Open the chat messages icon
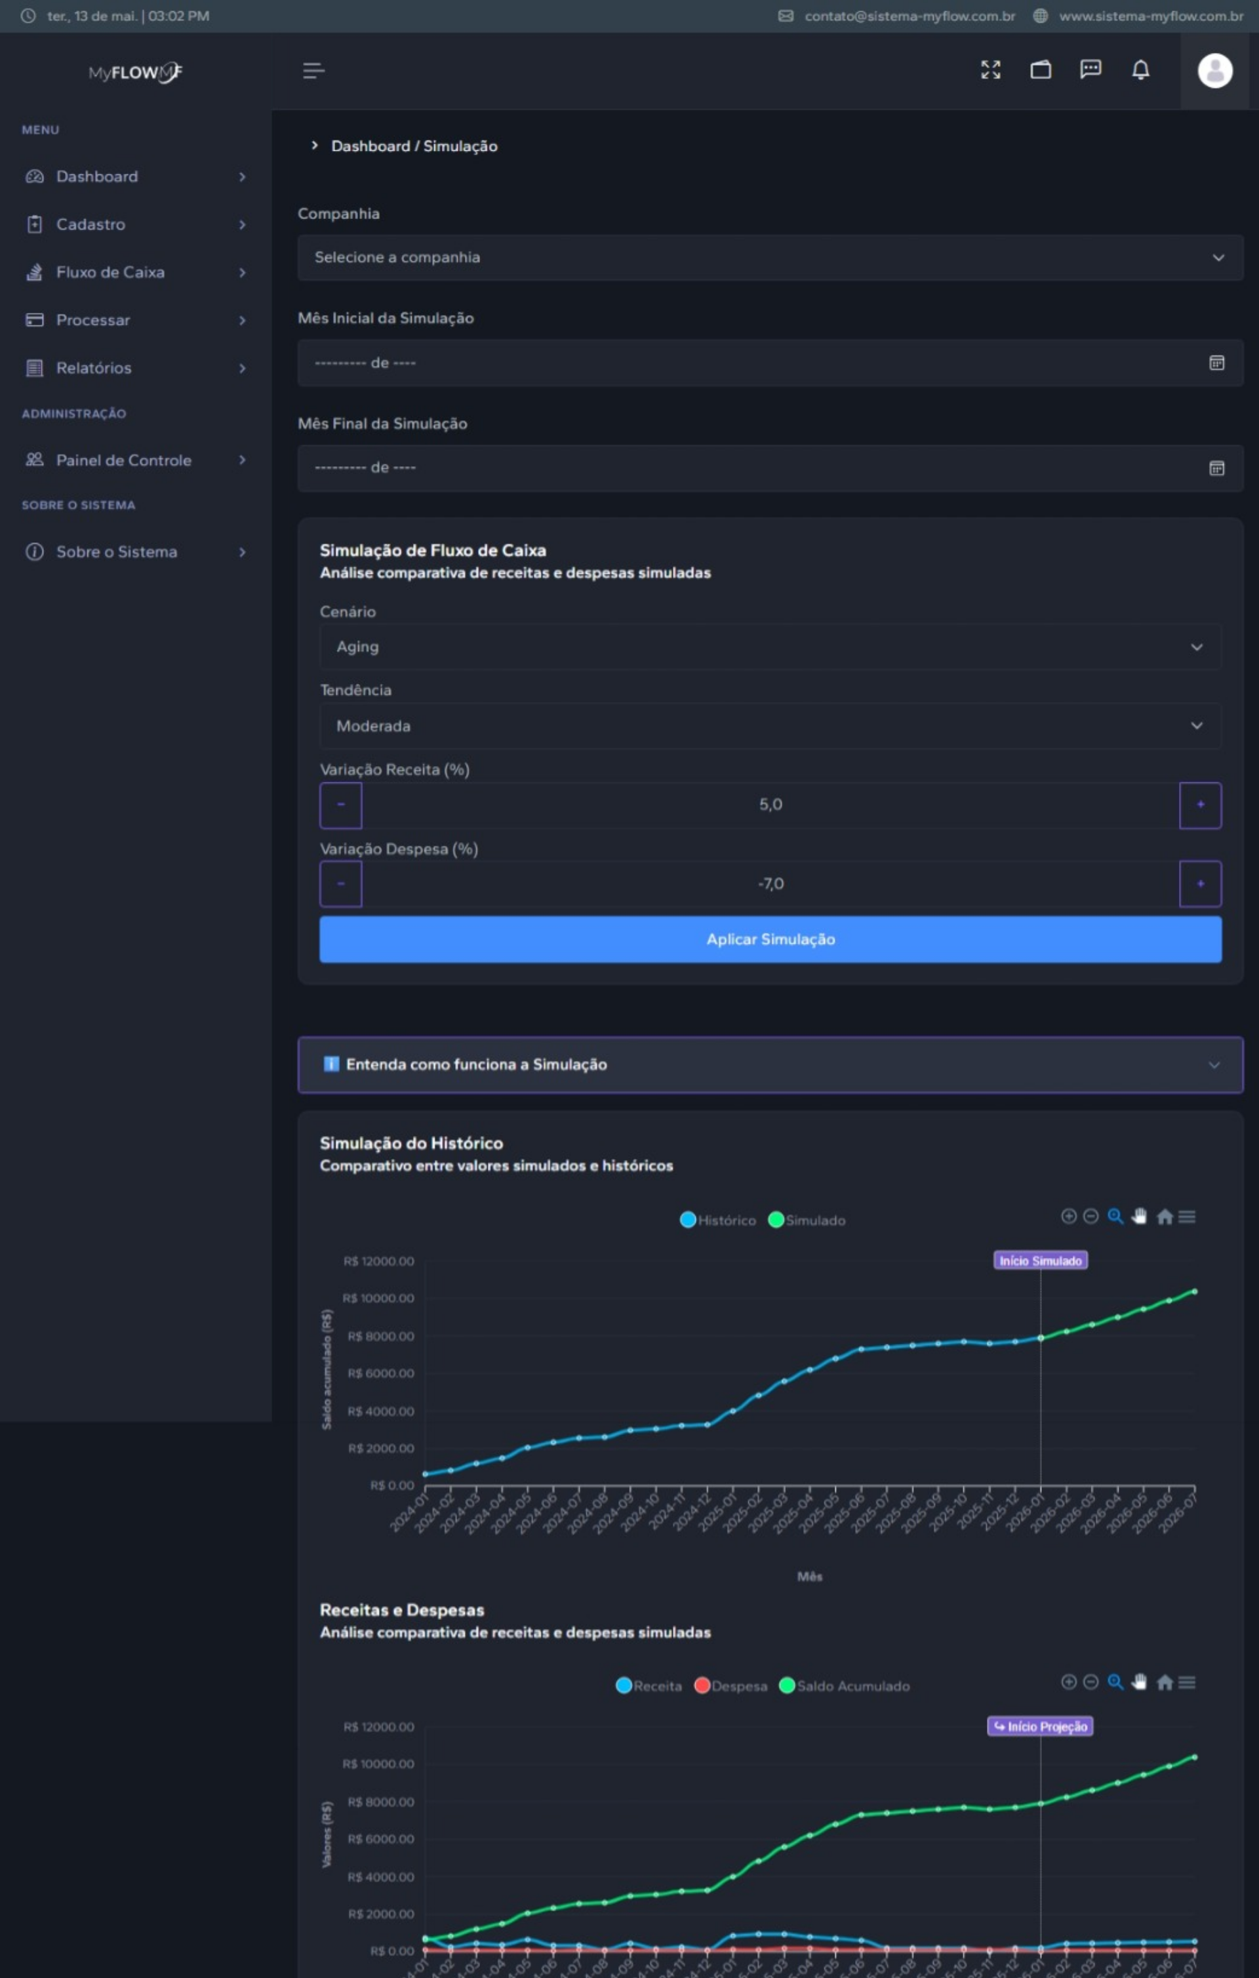 point(1090,70)
